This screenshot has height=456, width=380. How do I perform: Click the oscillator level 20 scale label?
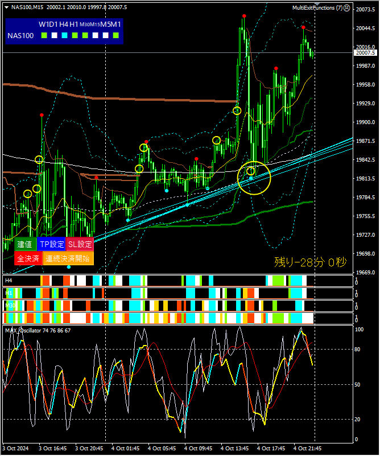click(357, 420)
